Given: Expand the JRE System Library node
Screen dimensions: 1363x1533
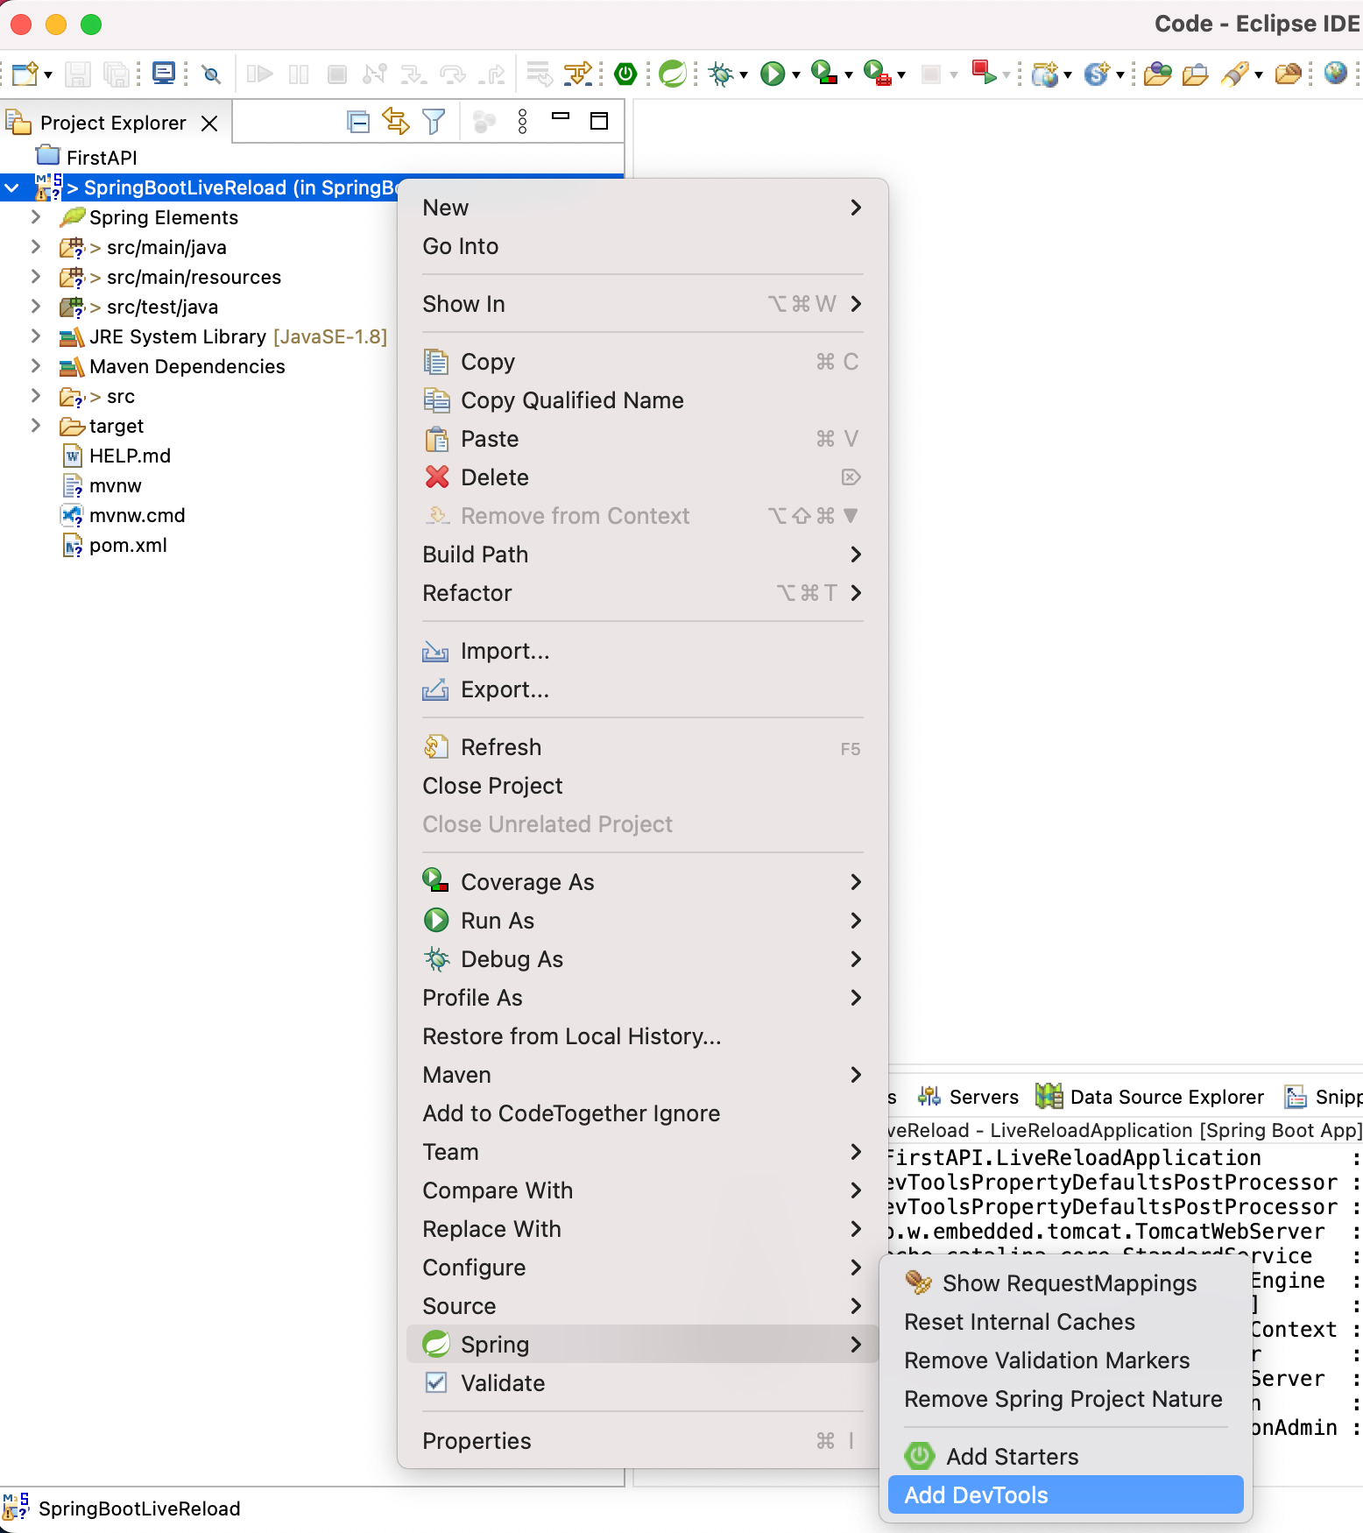Looking at the screenshot, I should click(36, 336).
